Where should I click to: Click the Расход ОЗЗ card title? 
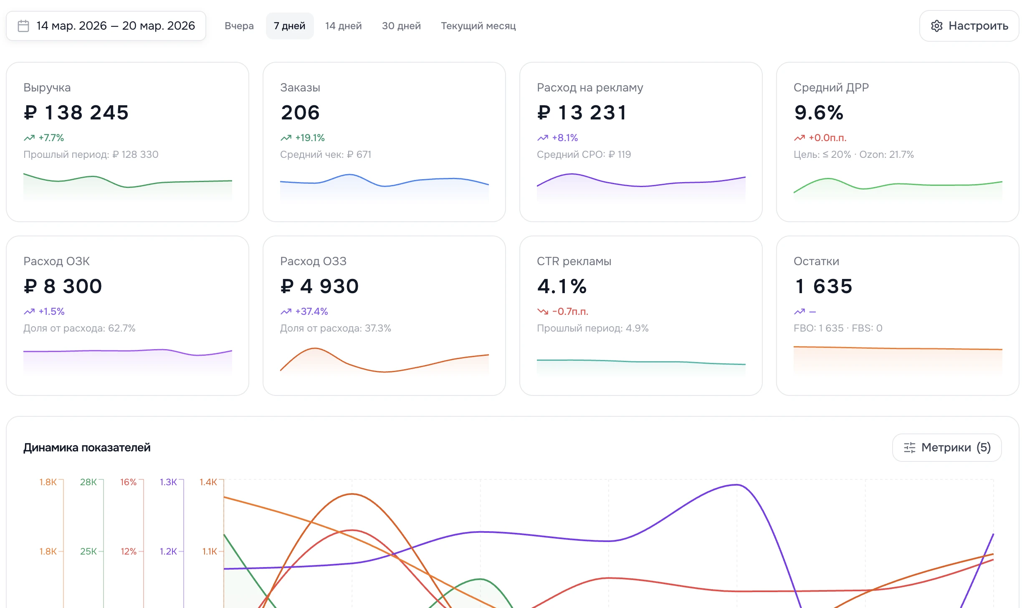click(x=314, y=261)
